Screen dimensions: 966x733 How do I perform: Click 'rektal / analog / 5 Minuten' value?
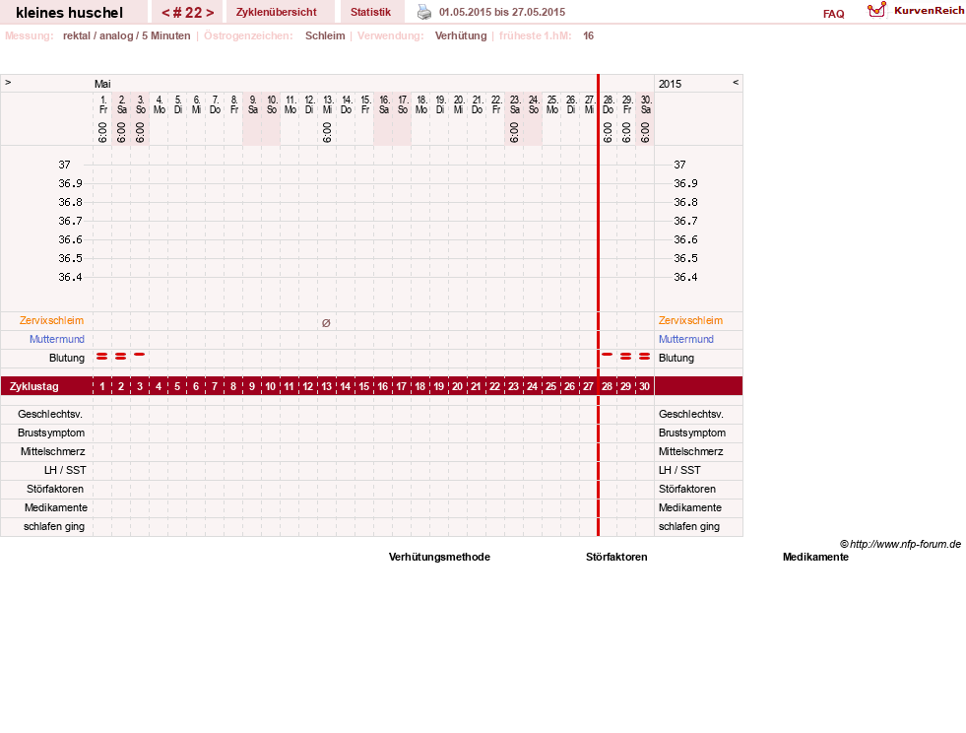coord(126,35)
